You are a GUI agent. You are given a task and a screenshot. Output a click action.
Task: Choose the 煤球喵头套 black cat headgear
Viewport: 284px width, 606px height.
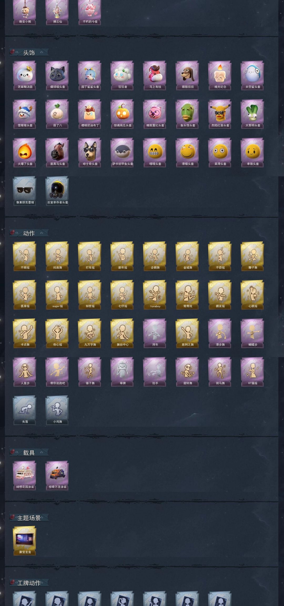click(x=57, y=76)
